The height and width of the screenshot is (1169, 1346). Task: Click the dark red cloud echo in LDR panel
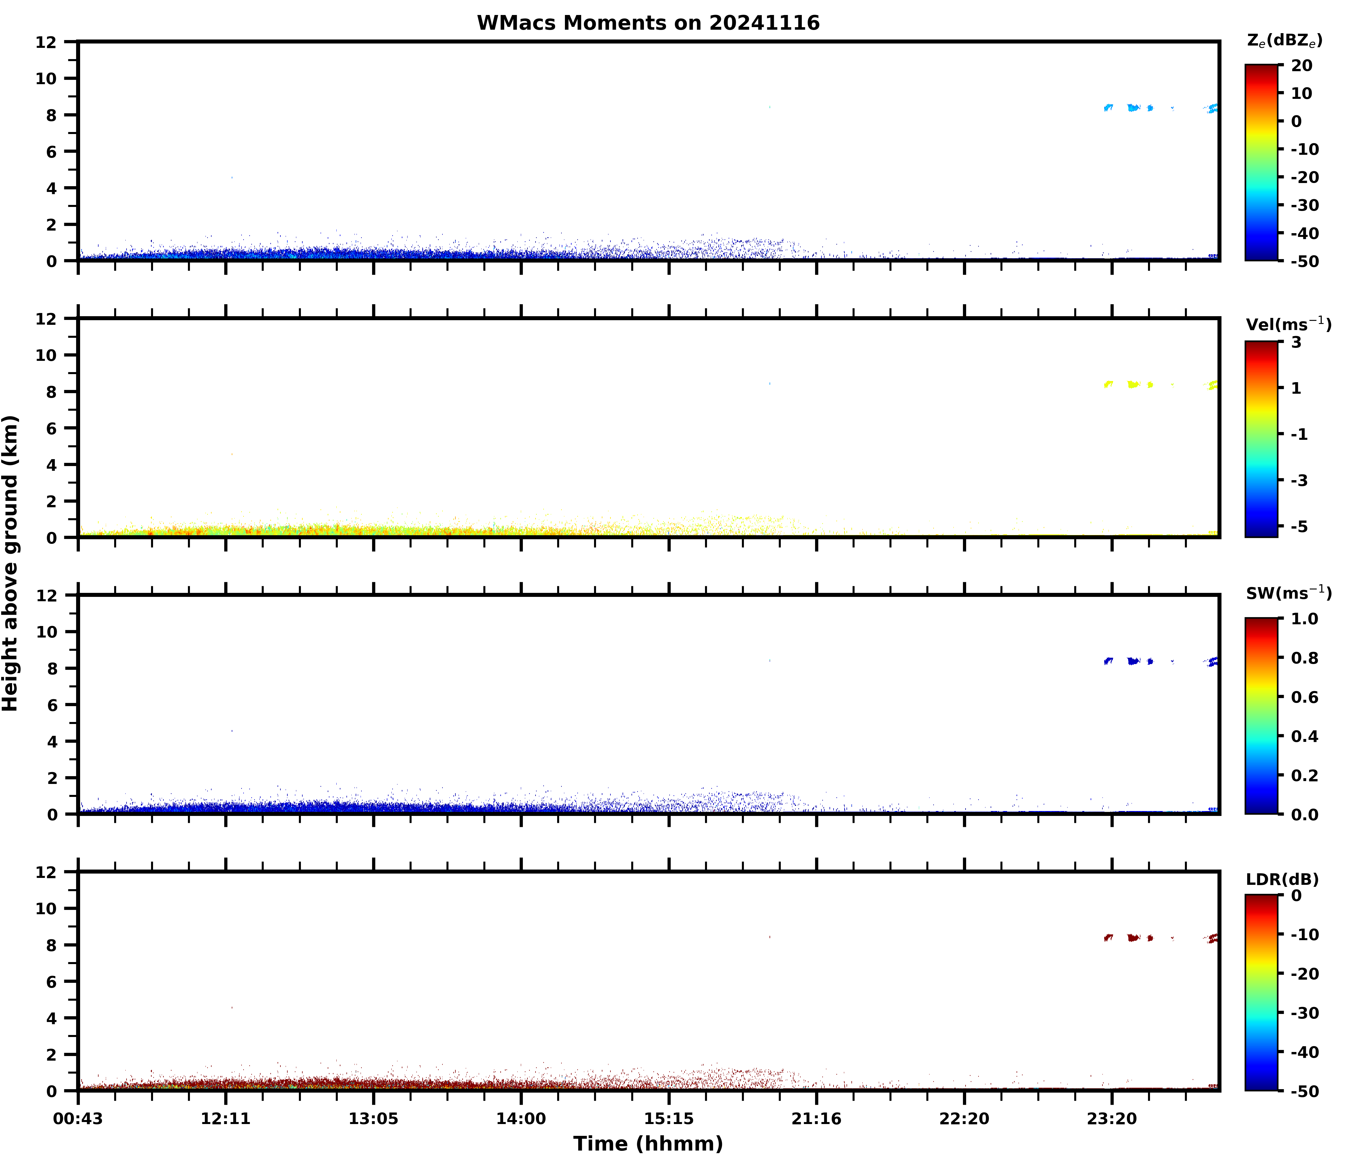coord(1133,937)
